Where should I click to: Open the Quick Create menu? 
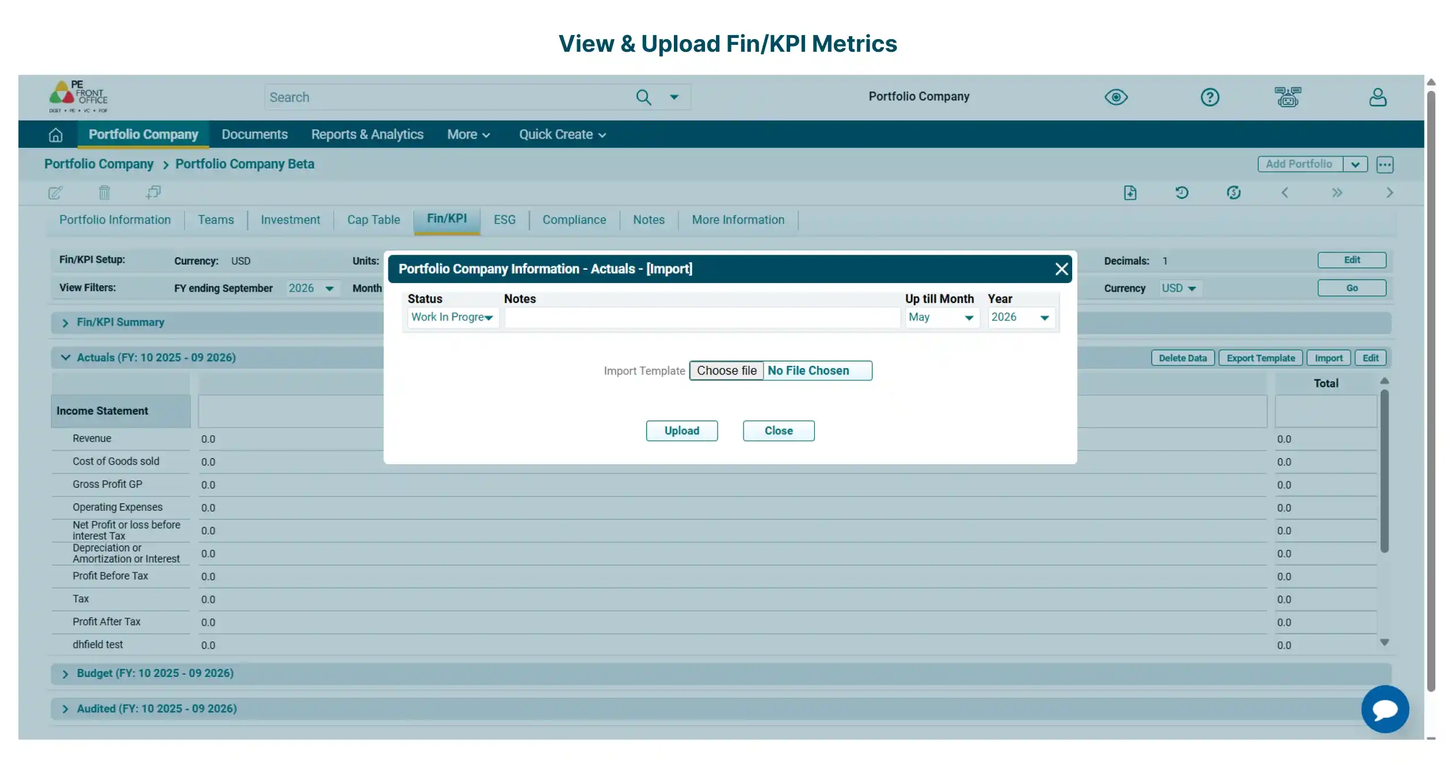[562, 135]
